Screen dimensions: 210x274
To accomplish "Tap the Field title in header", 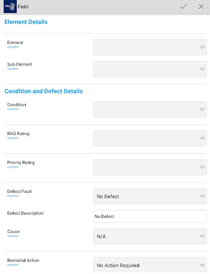I will [x=23, y=6].
